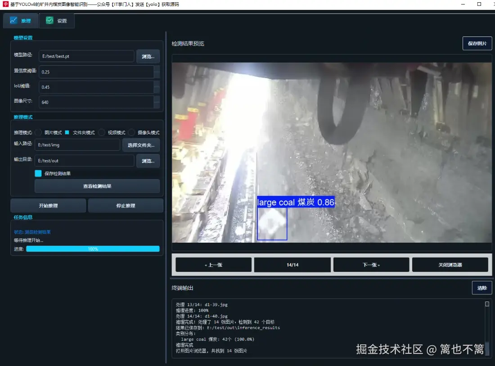The height and width of the screenshot is (366, 495).
Task: Click the terminal line starting with 打开图片浏览器
Action: 211,351
